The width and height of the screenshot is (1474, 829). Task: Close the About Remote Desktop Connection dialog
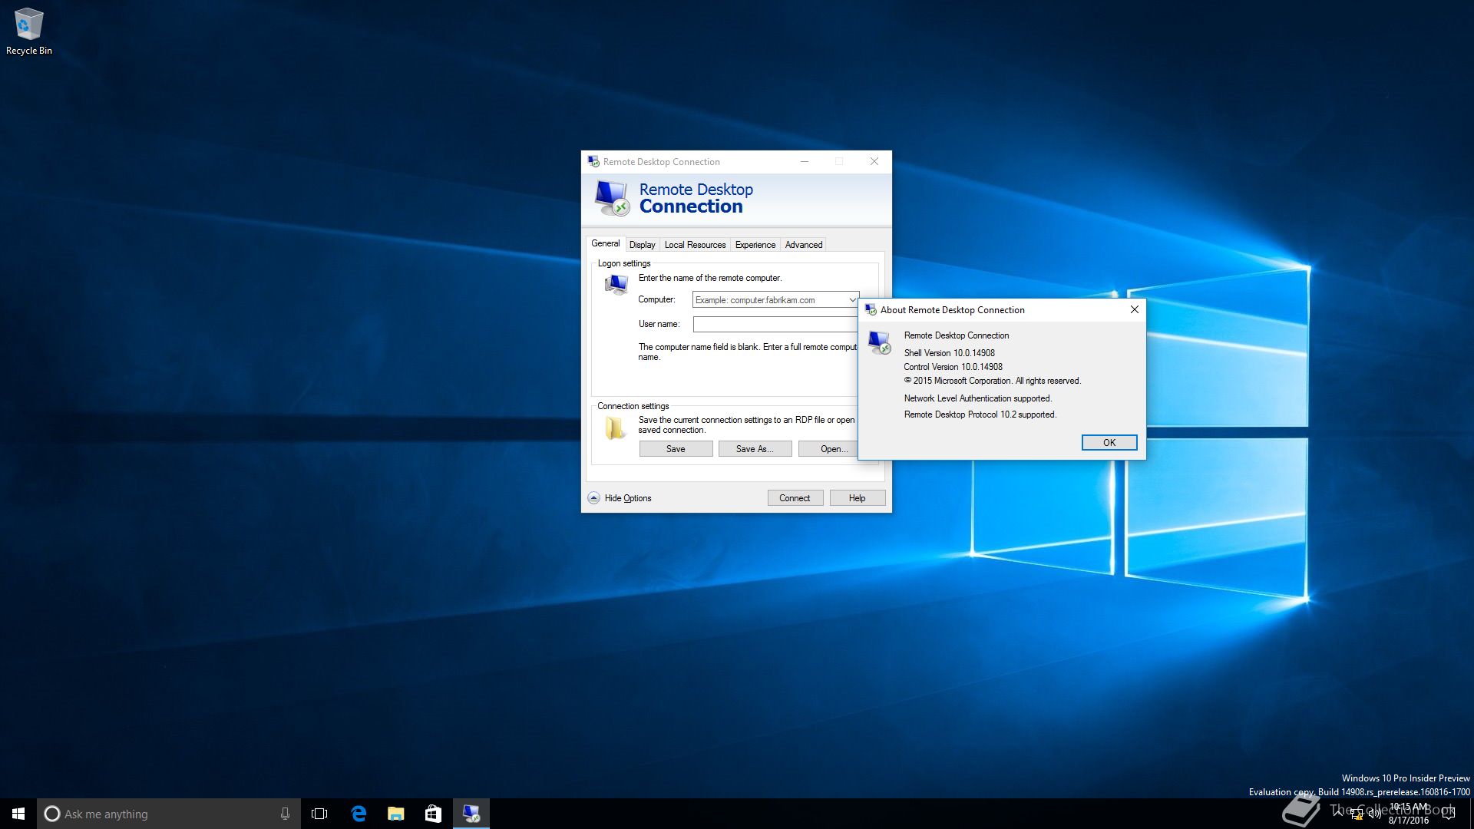click(1134, 309)
